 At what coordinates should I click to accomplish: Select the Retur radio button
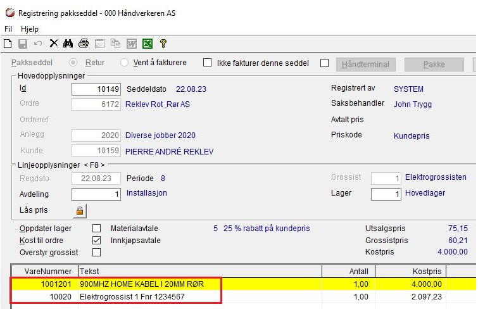(124, 63)
